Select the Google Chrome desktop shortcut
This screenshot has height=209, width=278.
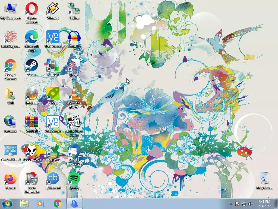(x=11, y=69)
